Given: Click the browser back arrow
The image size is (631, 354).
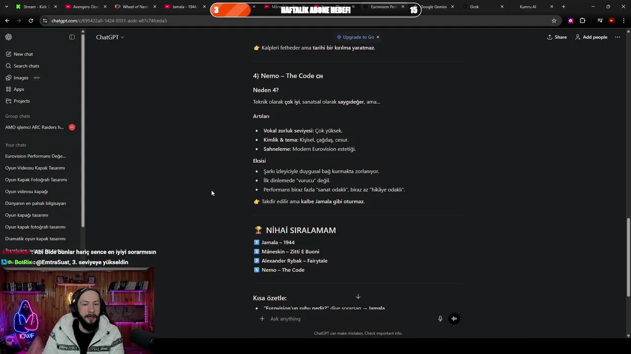Looking at the screenshot, I should 7,21.
